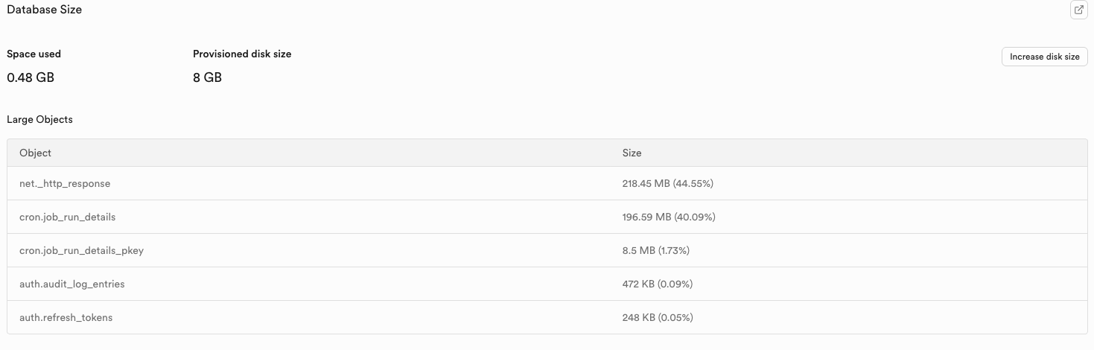Select the net._http_response object row
The height and width of the screenshot is (350, 1094).
coord(65,183)
